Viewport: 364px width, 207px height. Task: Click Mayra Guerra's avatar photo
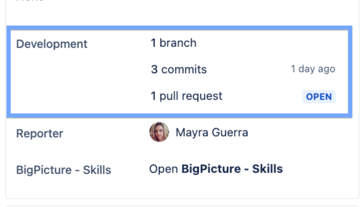159,132
